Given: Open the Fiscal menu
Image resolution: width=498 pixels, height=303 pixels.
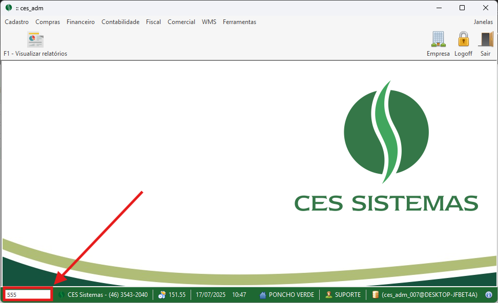Looking at the screenshot, I should pyautogui.click(x=153, y=22).
